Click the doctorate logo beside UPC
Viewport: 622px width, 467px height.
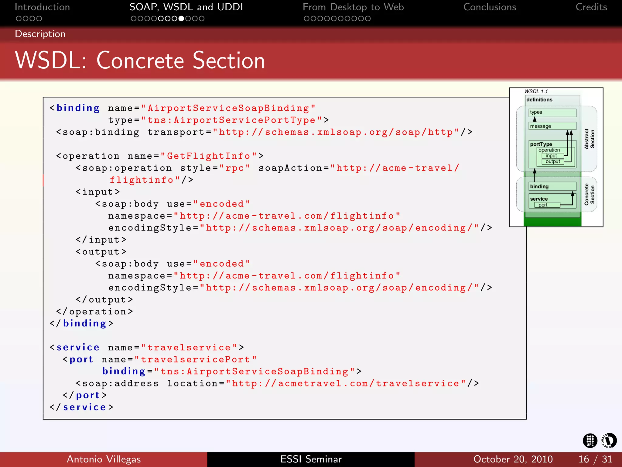(609, 441)
